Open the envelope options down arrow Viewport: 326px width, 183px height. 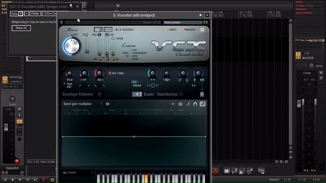point(173,104)
